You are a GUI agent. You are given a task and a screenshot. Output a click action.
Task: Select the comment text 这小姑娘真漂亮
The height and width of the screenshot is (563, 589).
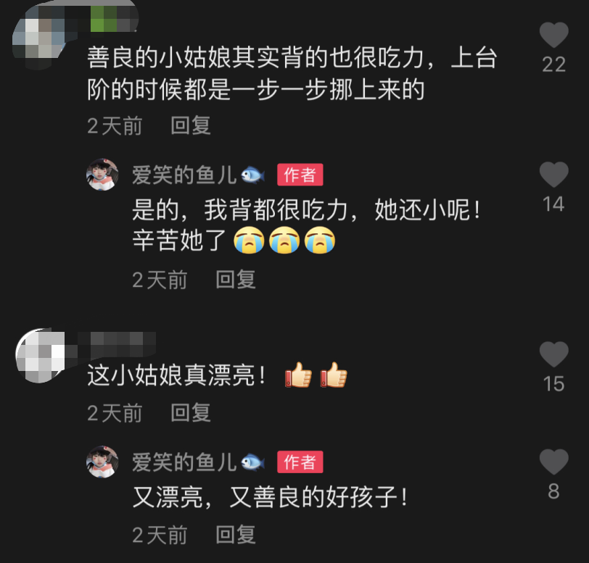pyautogui.click(x=171, y=375)
